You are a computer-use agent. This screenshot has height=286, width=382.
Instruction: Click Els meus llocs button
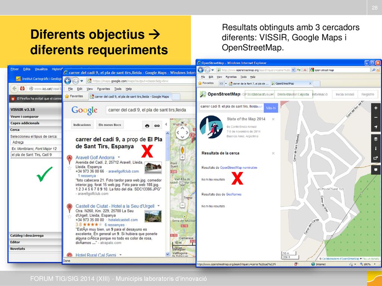pos(110,125)
